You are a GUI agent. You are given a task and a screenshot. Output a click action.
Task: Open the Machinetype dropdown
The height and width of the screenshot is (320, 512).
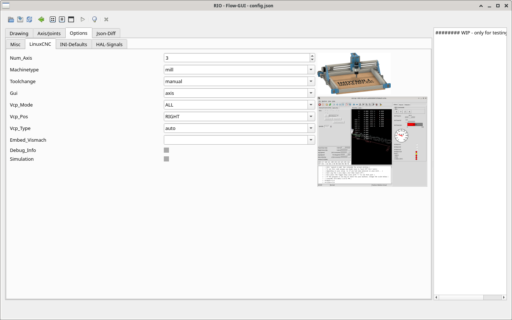pos(311,70)
